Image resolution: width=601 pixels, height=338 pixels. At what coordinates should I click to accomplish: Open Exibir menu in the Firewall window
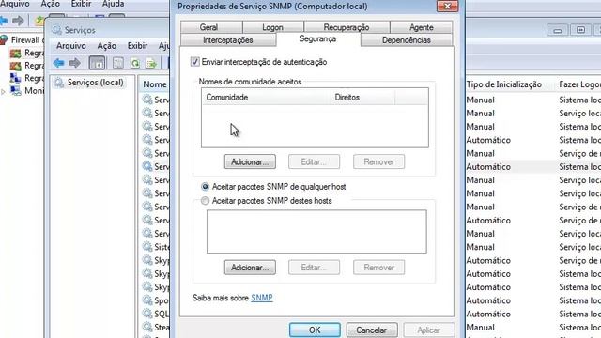[x=82, y=4]
